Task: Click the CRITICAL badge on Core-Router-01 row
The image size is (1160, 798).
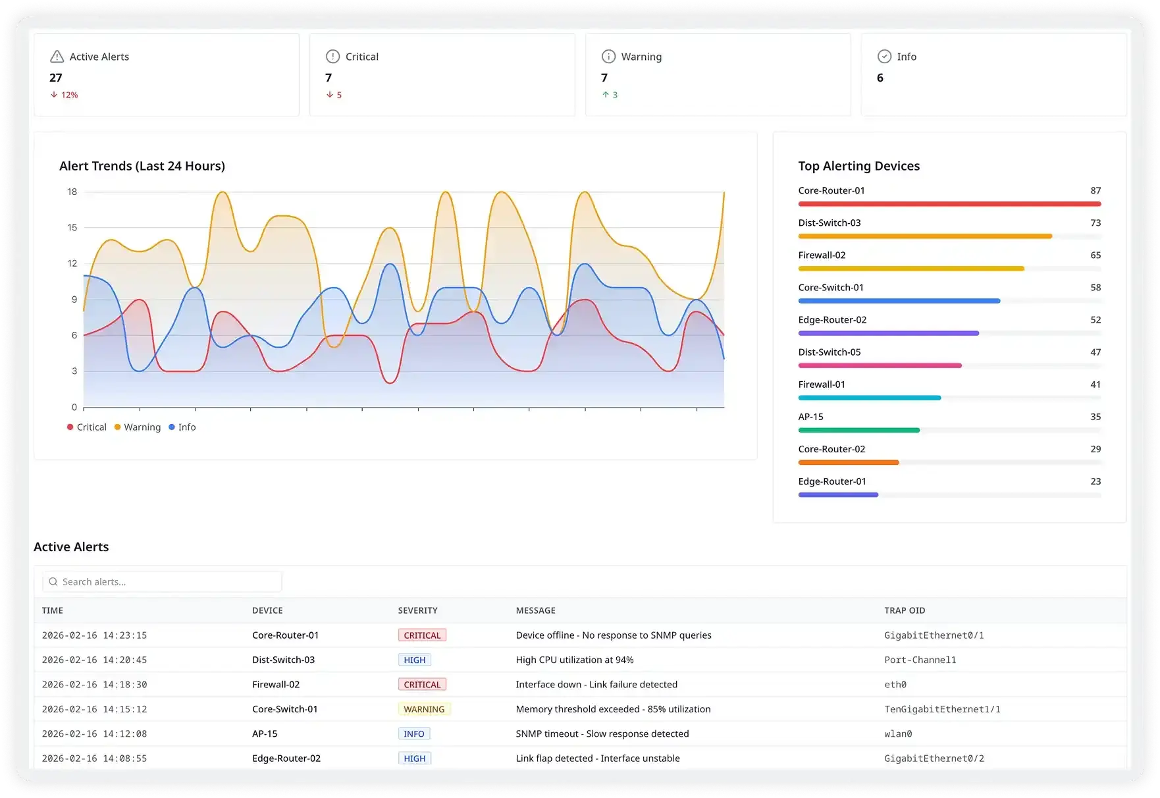Action: pos(421,635)
